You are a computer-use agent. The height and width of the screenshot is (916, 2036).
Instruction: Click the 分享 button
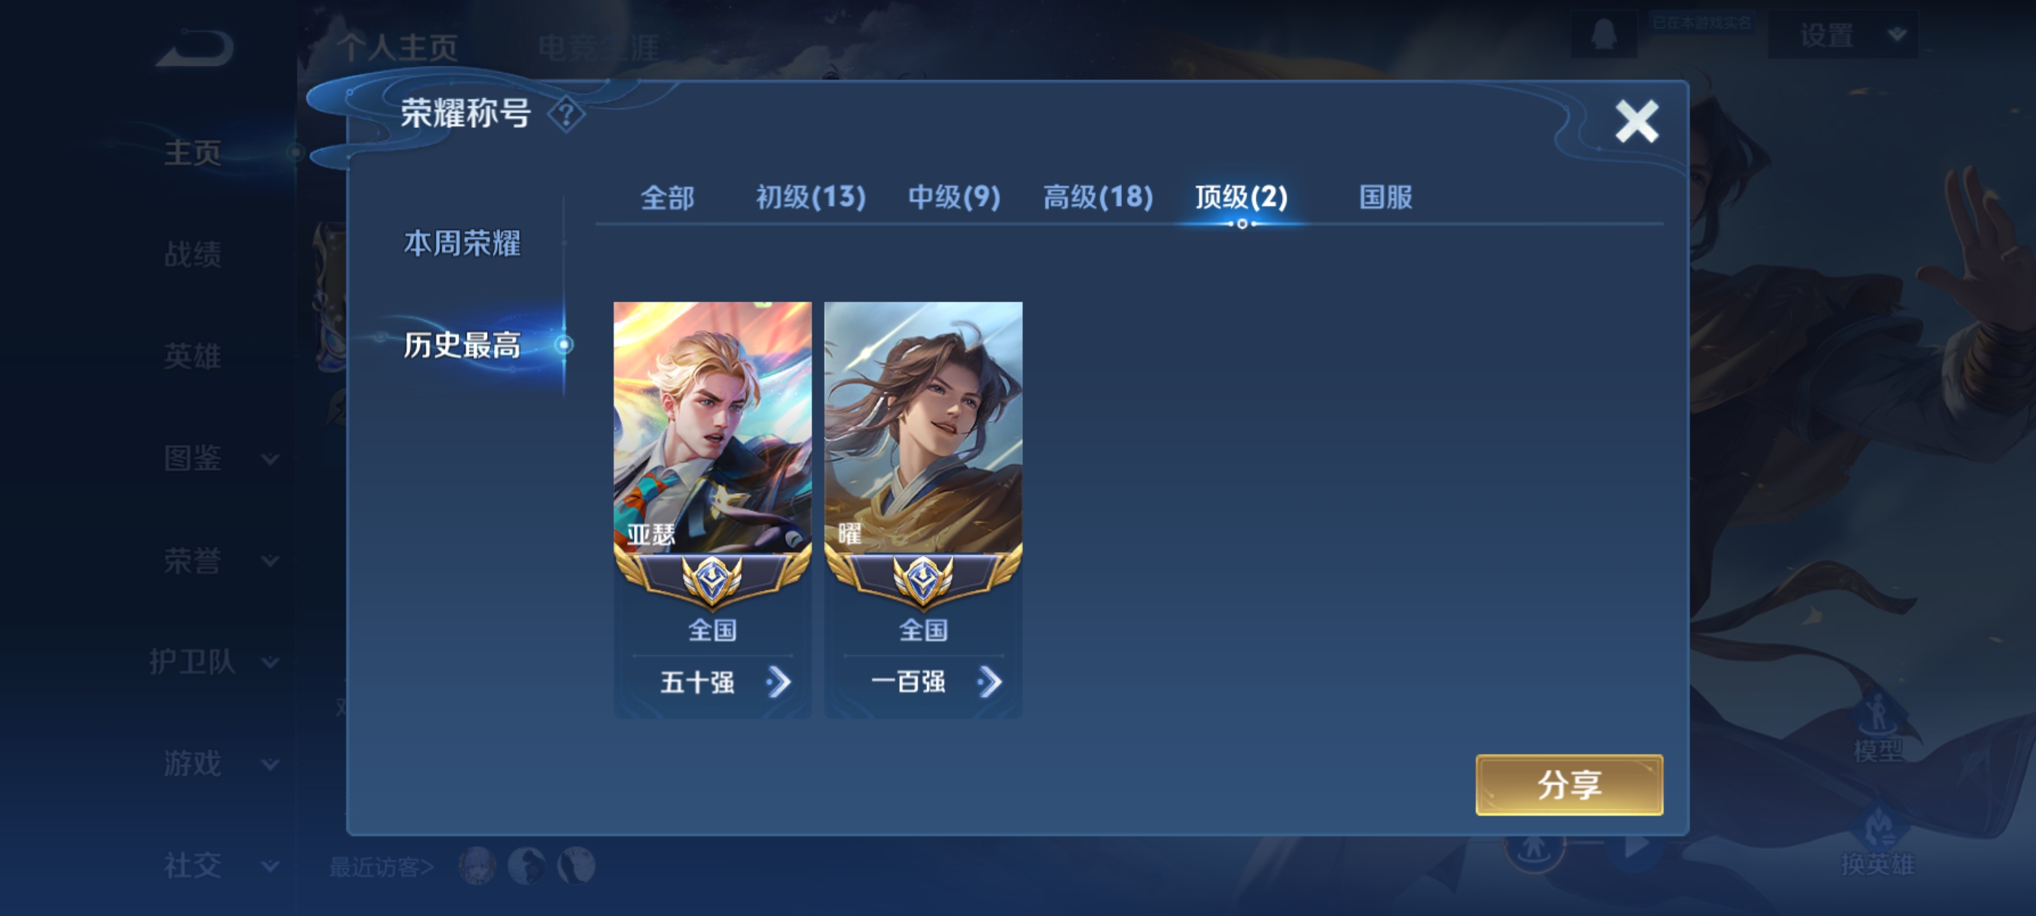coord(1569,785)
